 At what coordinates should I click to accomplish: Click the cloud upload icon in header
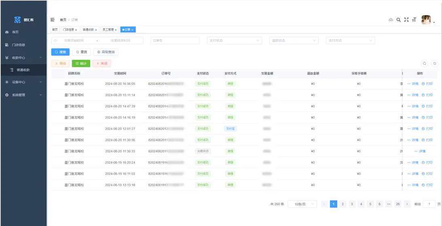[391, 20]
